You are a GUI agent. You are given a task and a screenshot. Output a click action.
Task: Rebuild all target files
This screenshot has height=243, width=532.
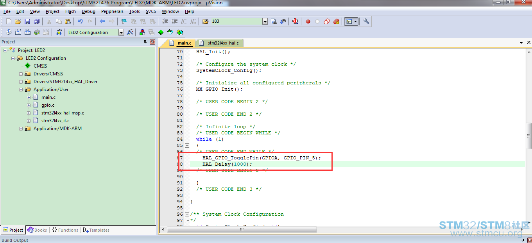(27, 32)
